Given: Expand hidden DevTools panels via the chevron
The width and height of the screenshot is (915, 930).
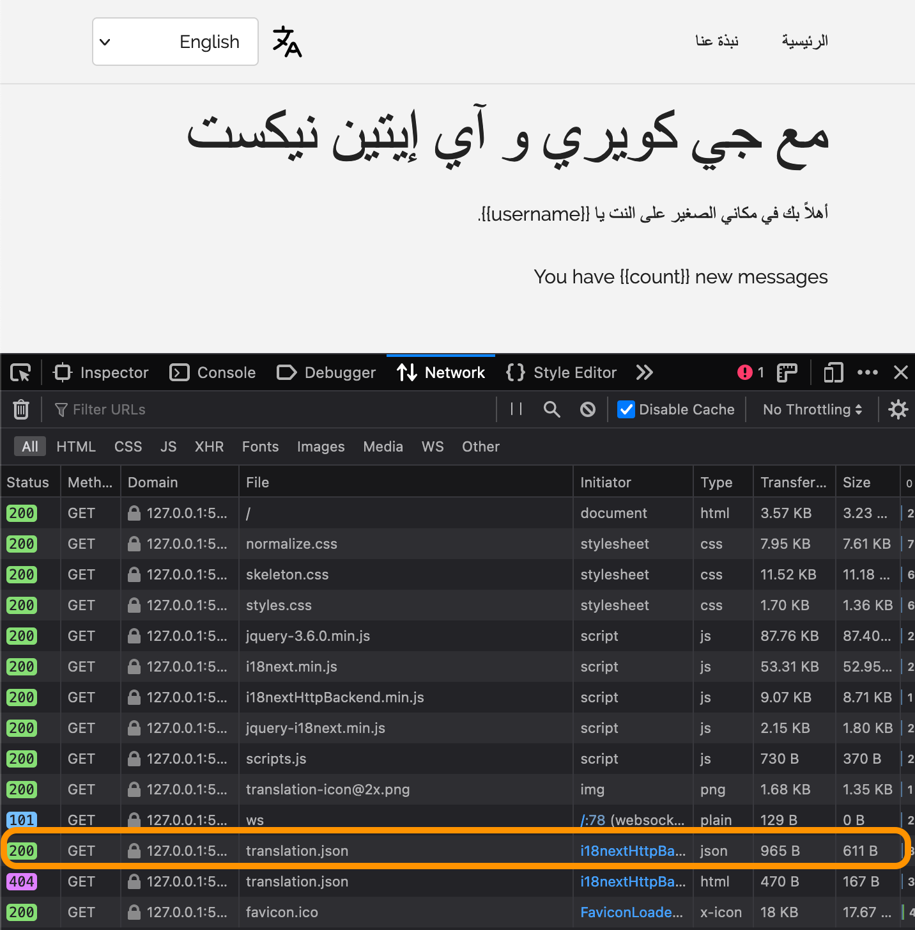Looking at the screenshot, I should (644, 372).
